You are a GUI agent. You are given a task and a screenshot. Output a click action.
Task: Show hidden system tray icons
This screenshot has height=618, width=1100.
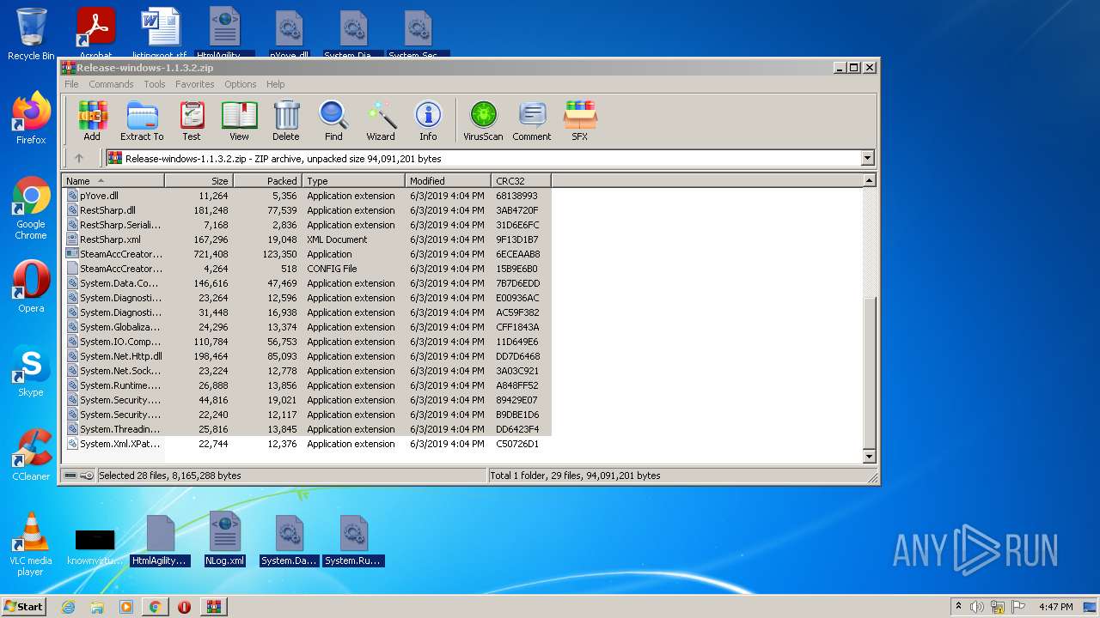pos(959,607)
